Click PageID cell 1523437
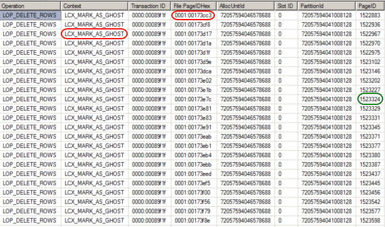This screenshot has width=385, height=227. point(370,174)
